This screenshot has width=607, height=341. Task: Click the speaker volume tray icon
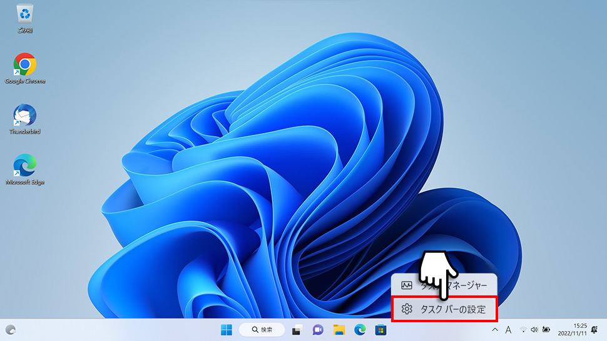(534, 329)
